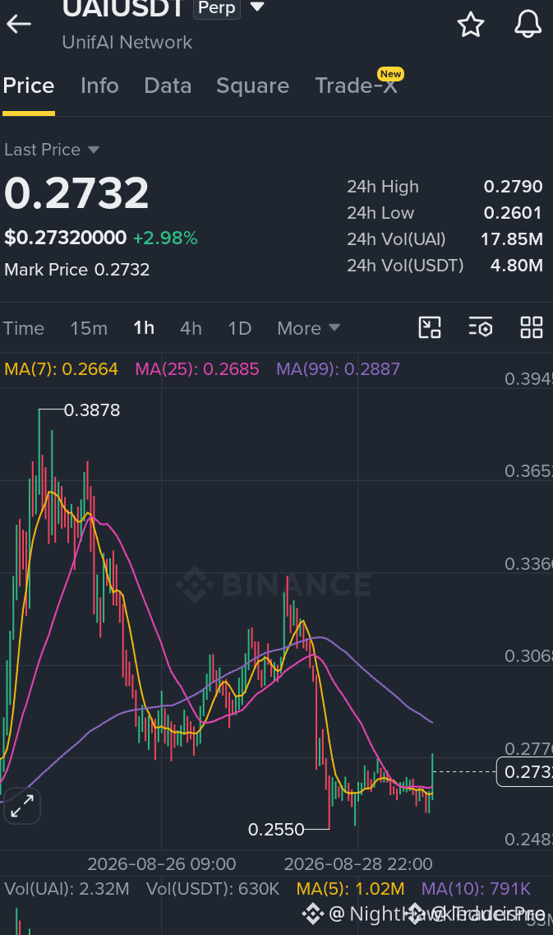Screen dimensions: 553x935
Task: Tap the 24h Vol(USDT) value 4.80M
Action: [517, 266]
